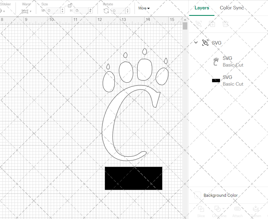The width and height of the screenshot is (268, 219).
Task: Click the delete layer trash icon
Action: [x=225, y=24]
